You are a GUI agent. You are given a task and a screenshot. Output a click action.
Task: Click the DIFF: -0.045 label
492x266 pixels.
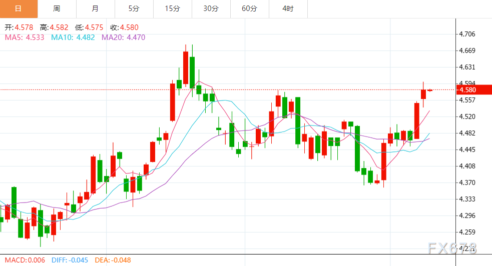pos(70,260)
